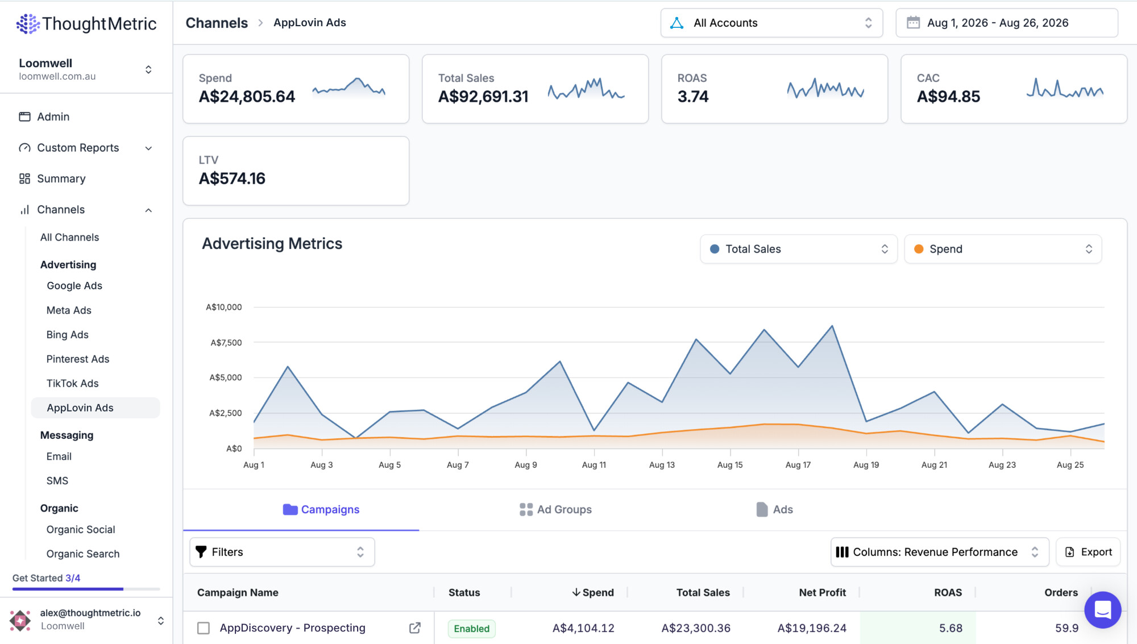Screen dimensions: 1137x644
Task: Open Organic Social channel
Action: 81,530
